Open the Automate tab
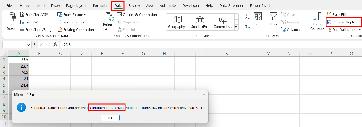This screenshot has width=362, height=127. 168,5
